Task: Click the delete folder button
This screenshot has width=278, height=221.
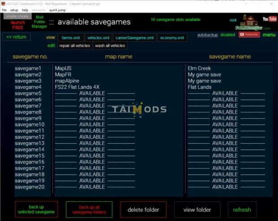Action: (x=143, y=210)
